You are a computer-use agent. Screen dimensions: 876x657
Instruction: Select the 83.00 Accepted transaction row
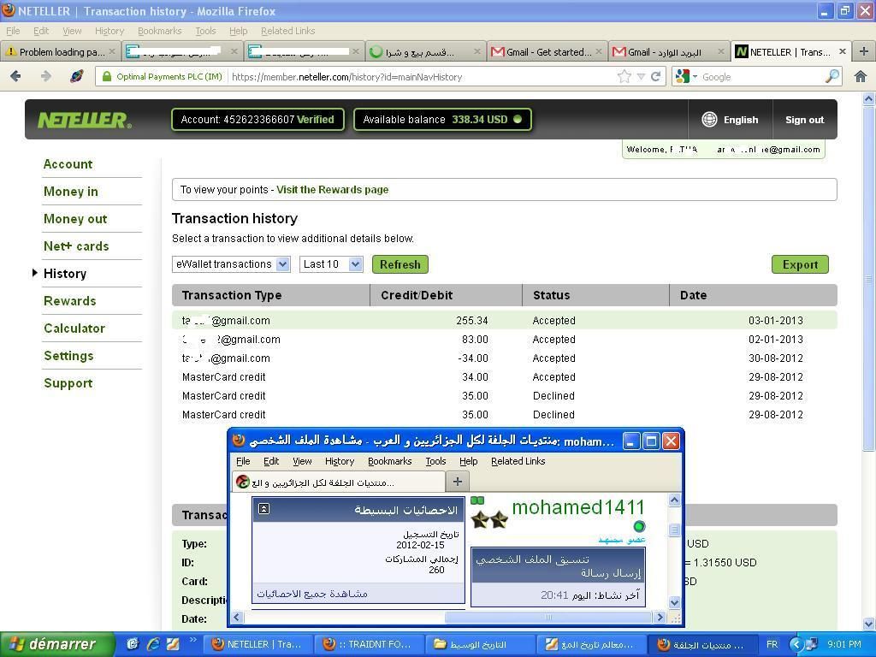(505, 340)
